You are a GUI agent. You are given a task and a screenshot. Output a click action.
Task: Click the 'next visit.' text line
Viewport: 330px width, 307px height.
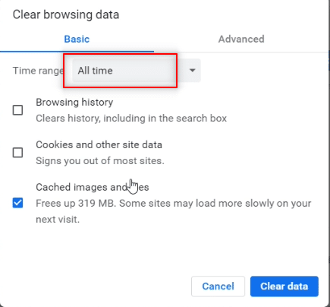[x=58, y=220]
